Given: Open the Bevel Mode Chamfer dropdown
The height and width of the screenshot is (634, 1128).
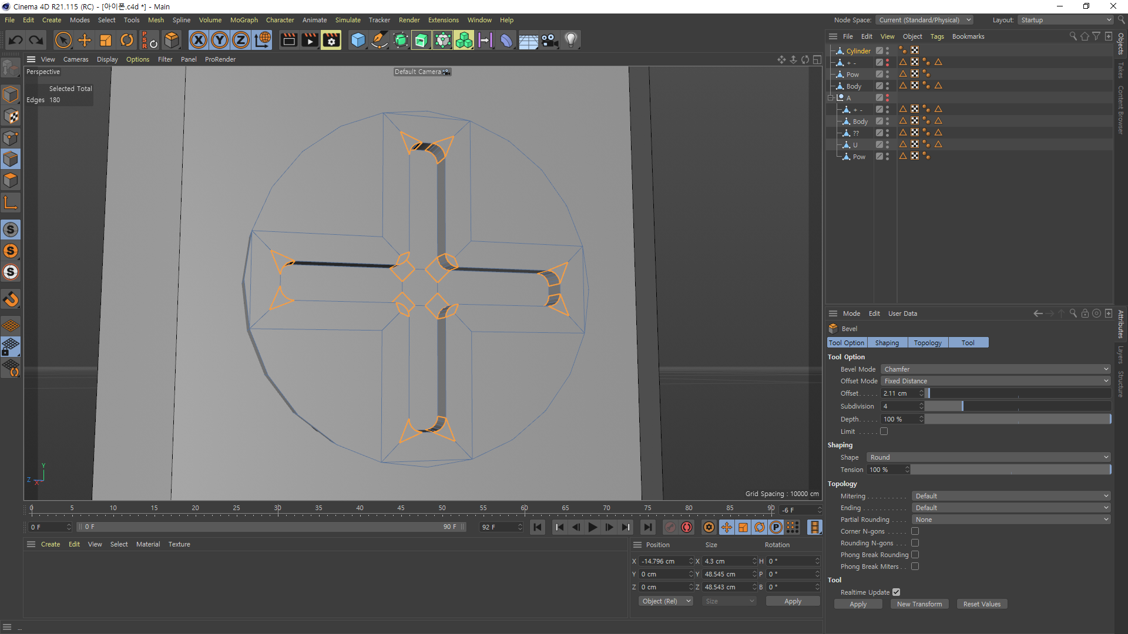Looking at the screenshot, I should (x=995, y=369).
